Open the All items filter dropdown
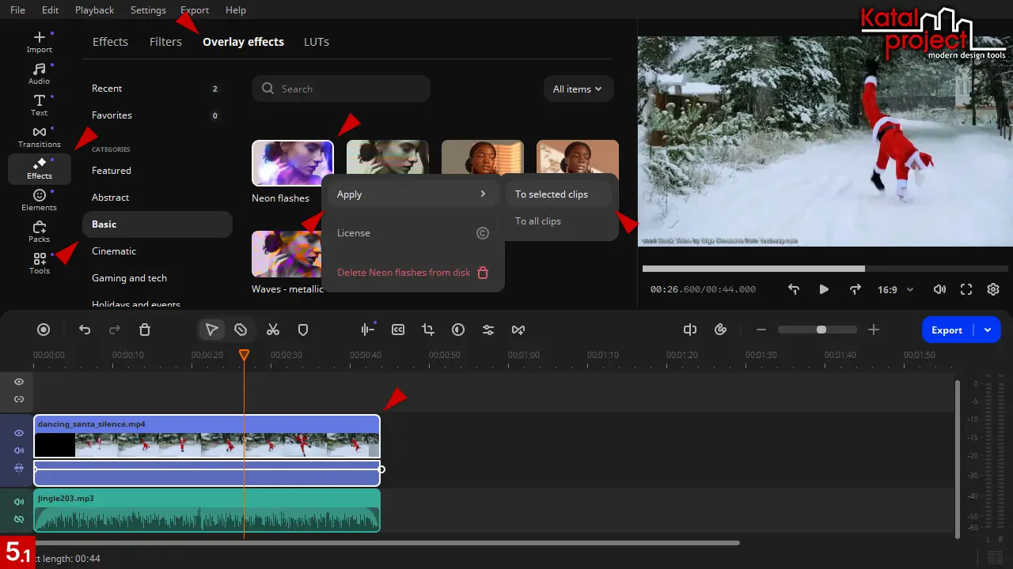This screenshot has width=1013, height=569. [578, 89]
